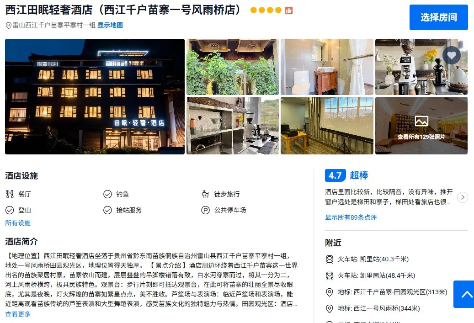474x323 pixels.
Task: Click the checkmark icon next to 钓鱼
Action: pos(107,194)
